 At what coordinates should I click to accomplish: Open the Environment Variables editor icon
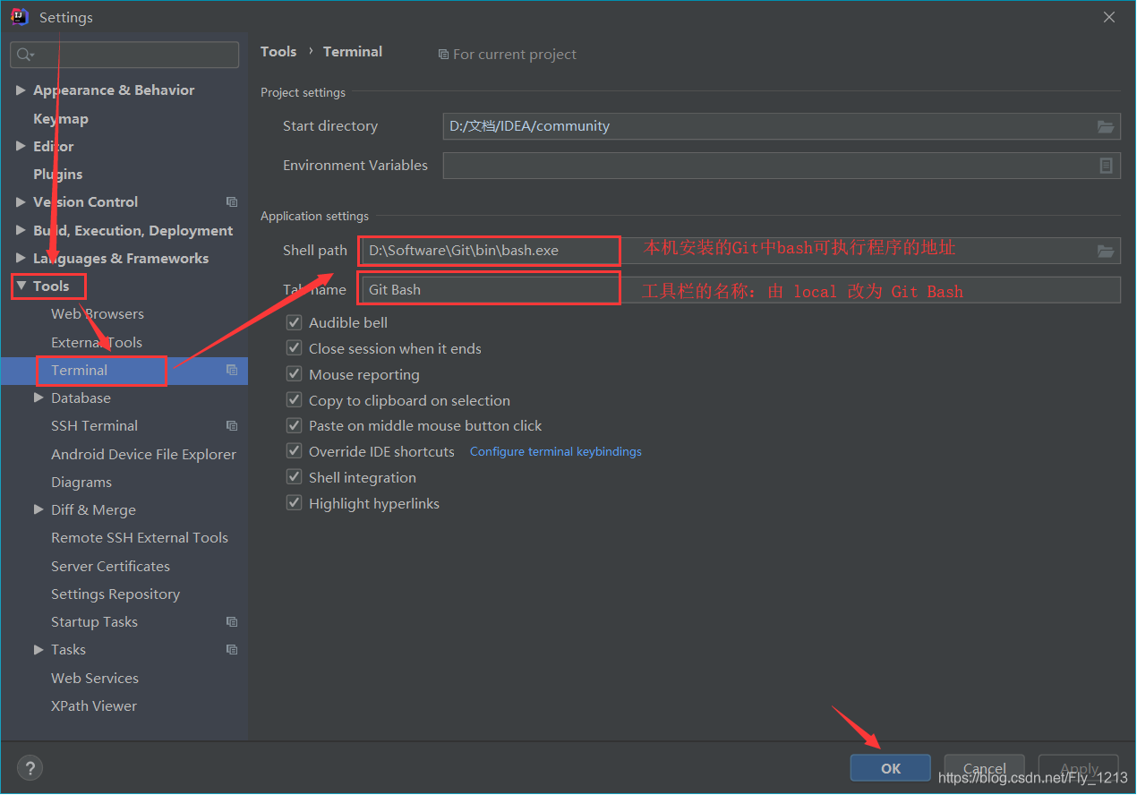tap(1106, 166)
